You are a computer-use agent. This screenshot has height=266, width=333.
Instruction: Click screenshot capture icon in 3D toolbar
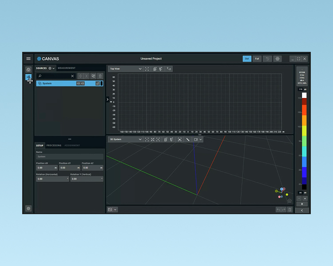pos(180,139)
